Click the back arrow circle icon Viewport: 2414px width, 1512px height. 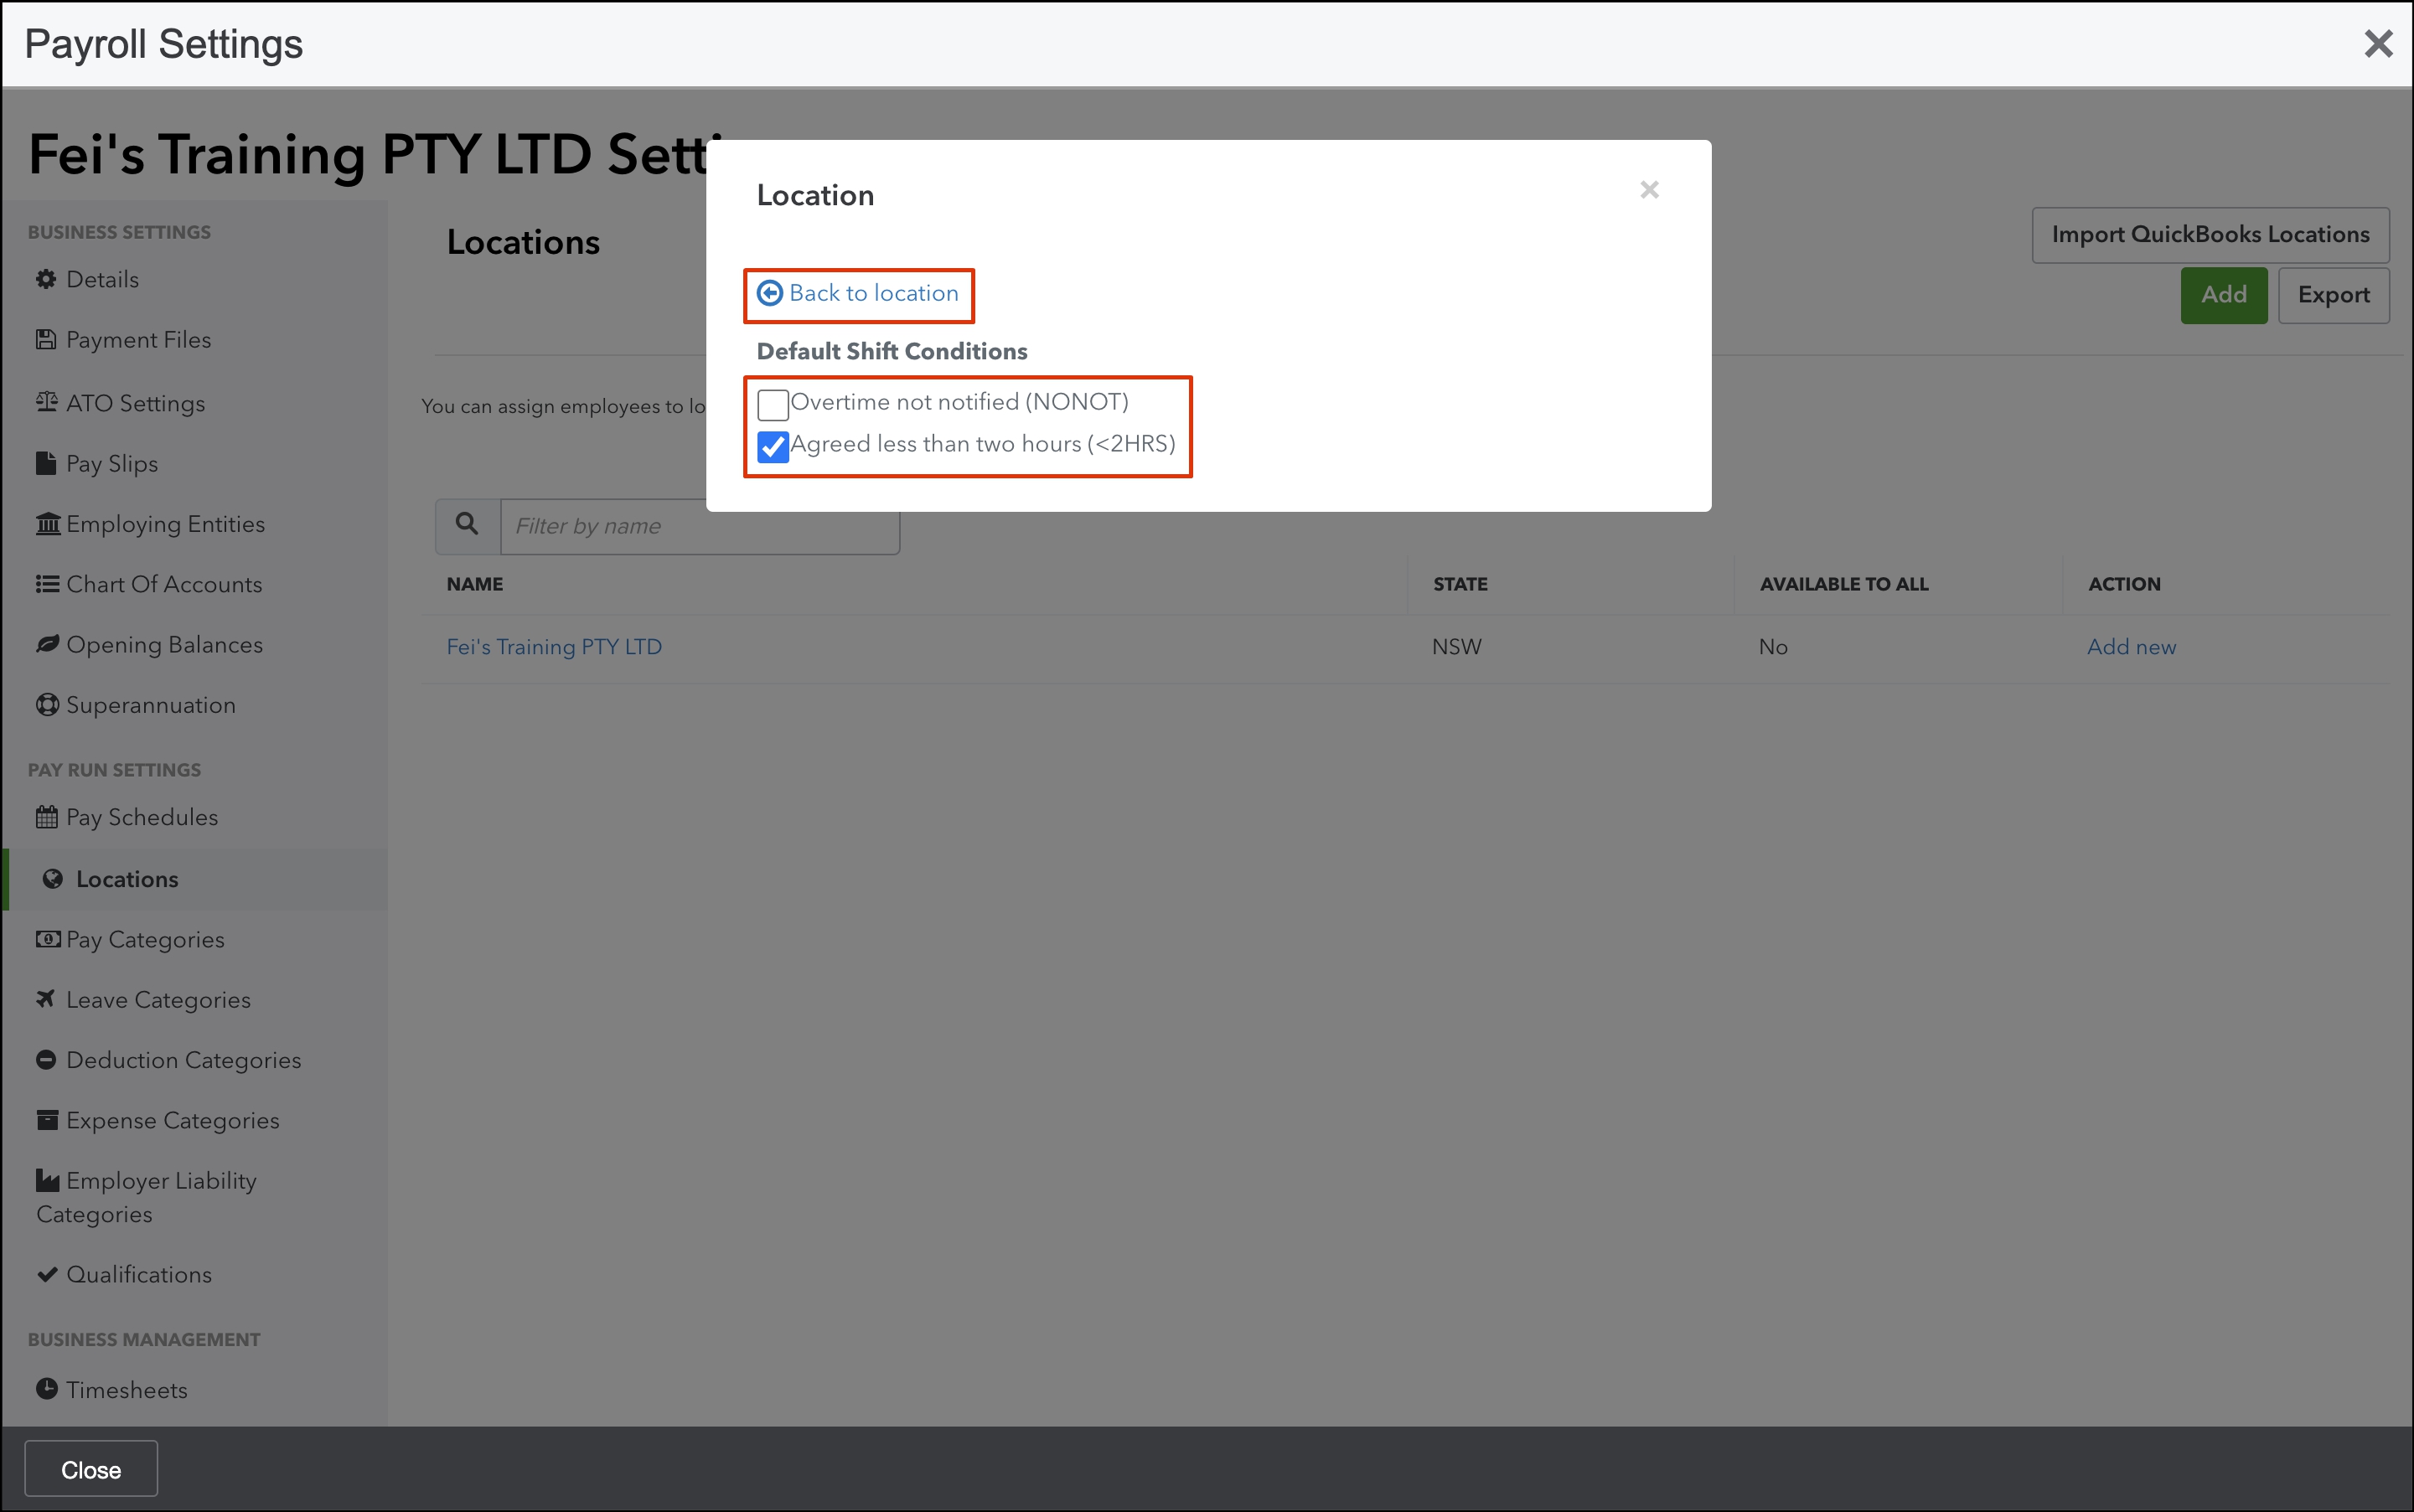point(769,293)
